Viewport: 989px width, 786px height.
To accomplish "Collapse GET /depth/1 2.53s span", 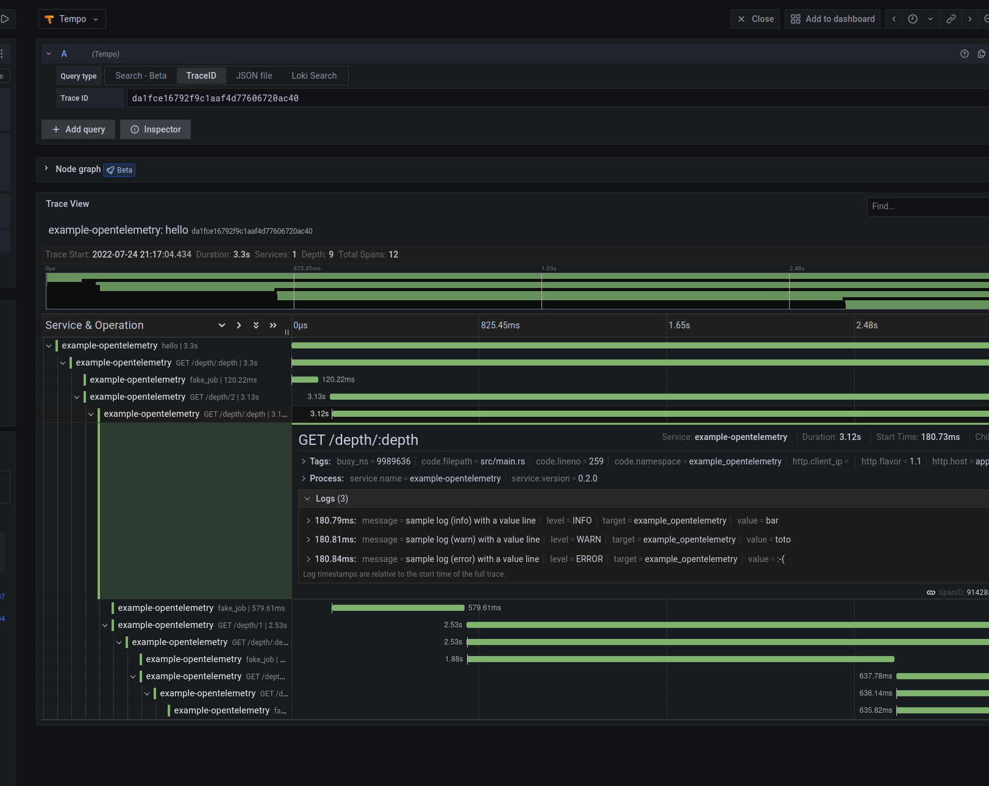I will point(105,626).
